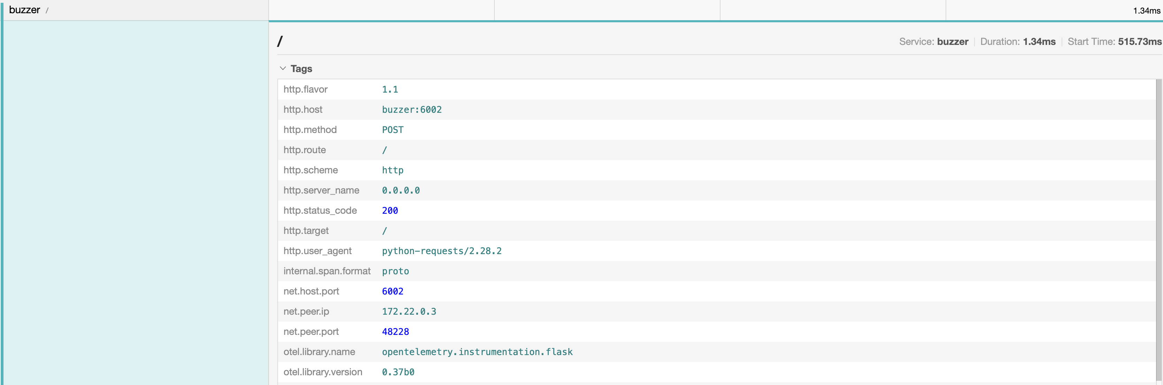Click the opentelemetry.instrumentation.flask library name
Screen dimensions: 1163x385
click(x=477, y=352)
